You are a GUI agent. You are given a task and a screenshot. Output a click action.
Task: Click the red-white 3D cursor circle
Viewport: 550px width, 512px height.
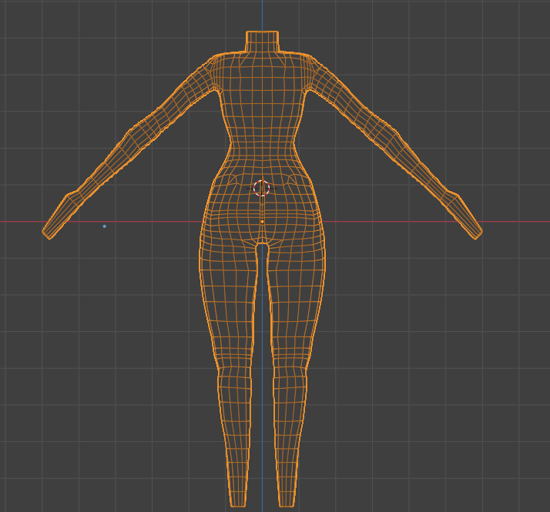point(261,189)
